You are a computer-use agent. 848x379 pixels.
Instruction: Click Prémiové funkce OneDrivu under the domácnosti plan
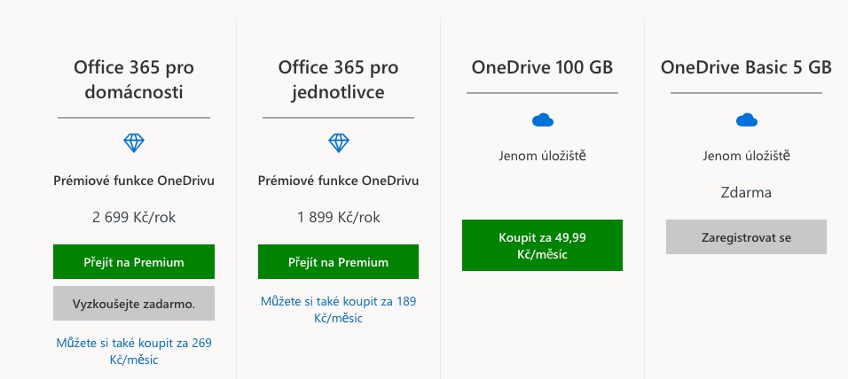tap(134, 181)
